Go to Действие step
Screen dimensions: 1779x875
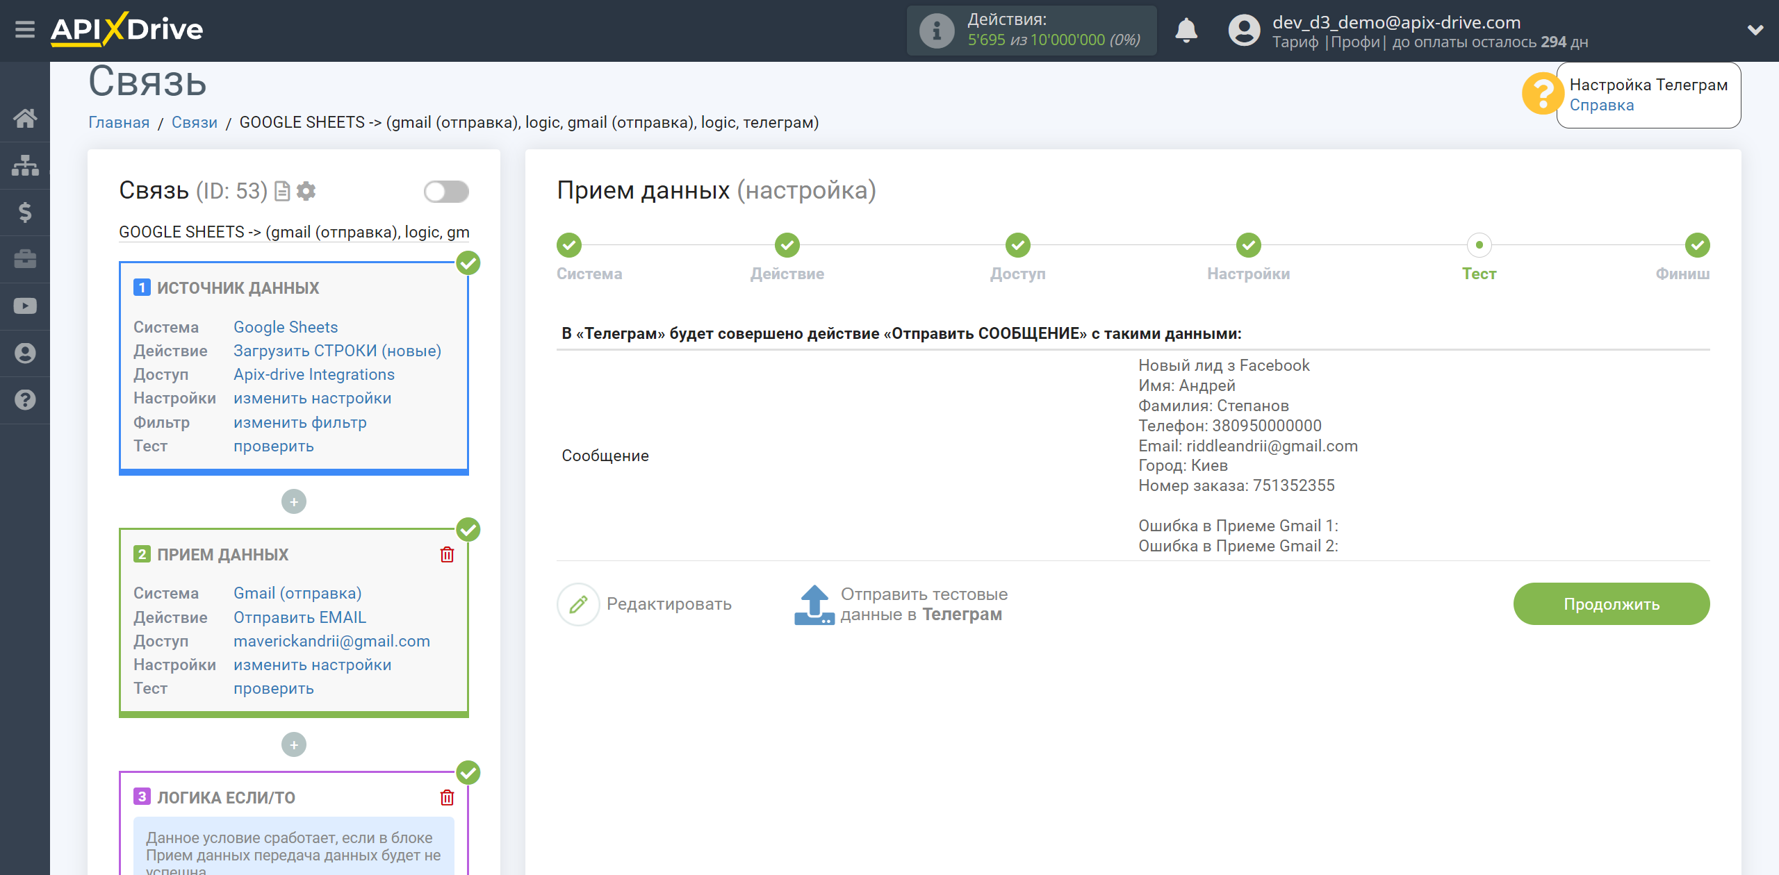tap(787, 244)
